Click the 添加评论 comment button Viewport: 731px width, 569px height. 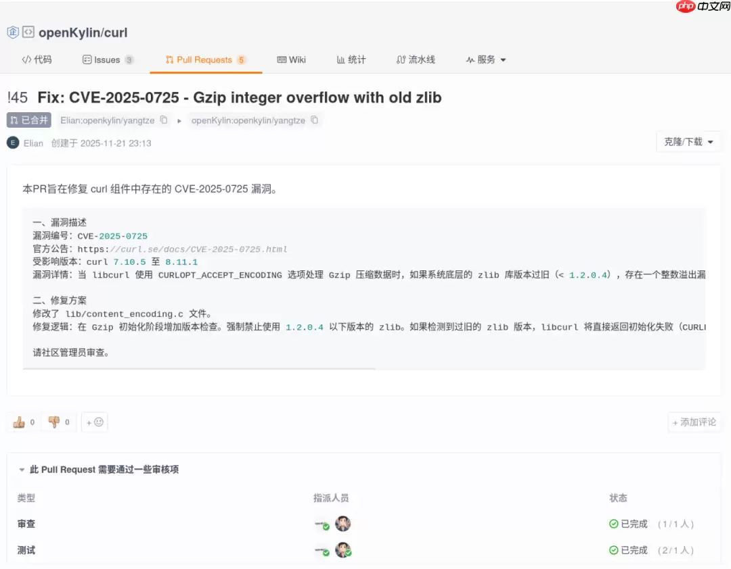[694, 422]
